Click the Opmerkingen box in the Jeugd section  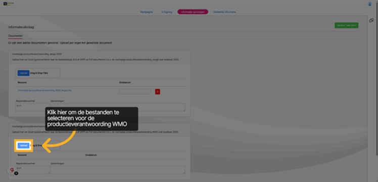[x=118, y=107]
